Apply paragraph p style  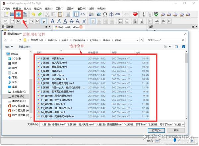(x=44, y=21)
